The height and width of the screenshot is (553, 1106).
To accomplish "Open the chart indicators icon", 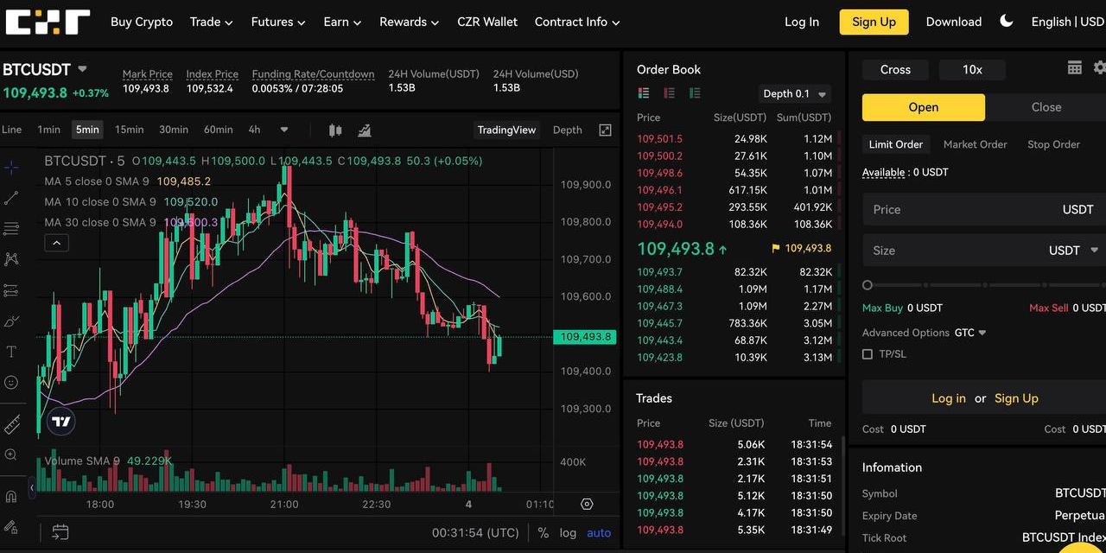I will coord(365,130).
